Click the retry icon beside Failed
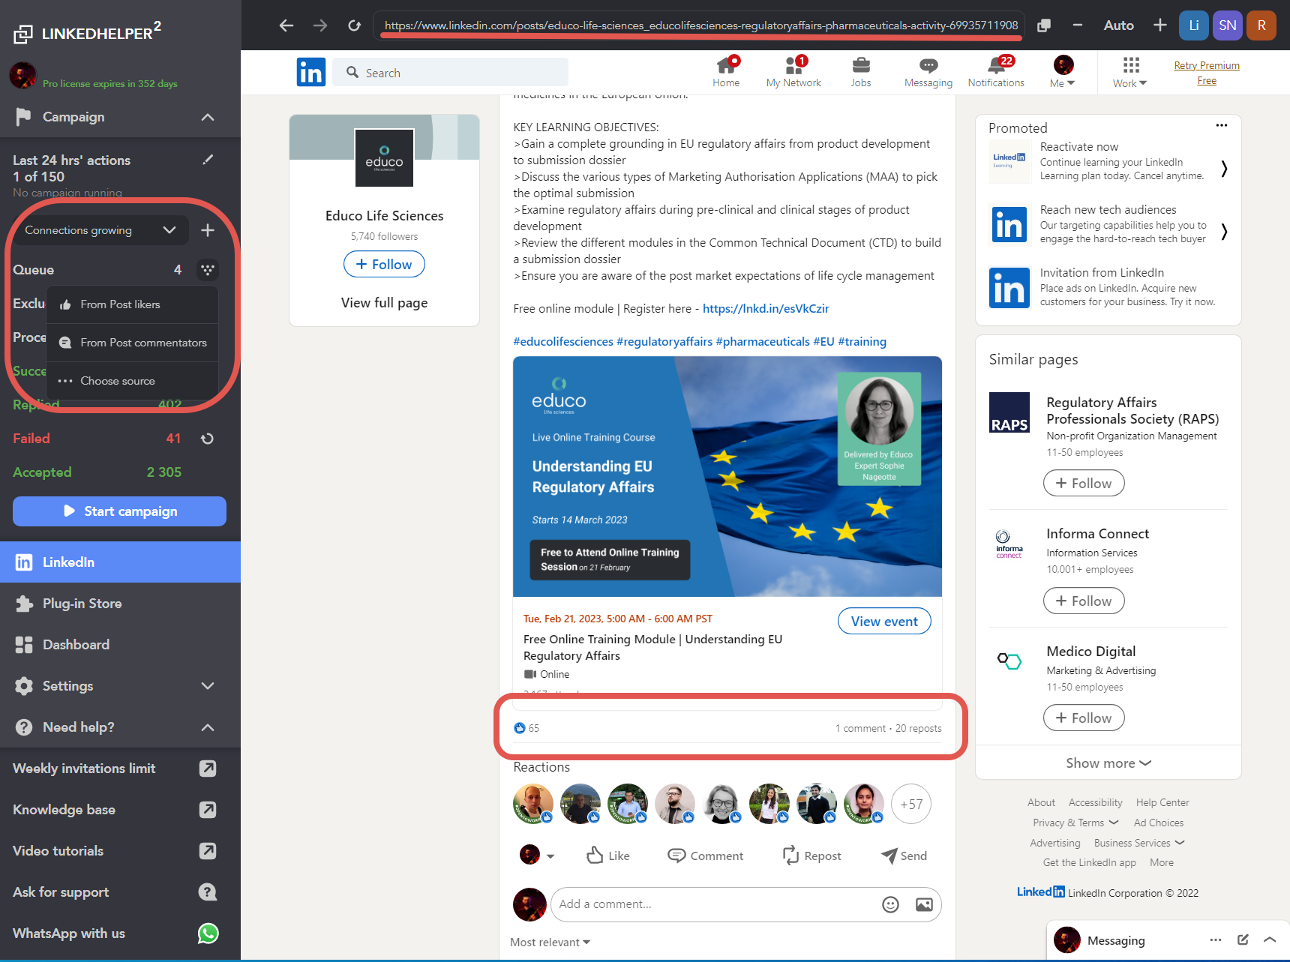This screenshot has height=962, width=1290. click(x=208, y=439)
